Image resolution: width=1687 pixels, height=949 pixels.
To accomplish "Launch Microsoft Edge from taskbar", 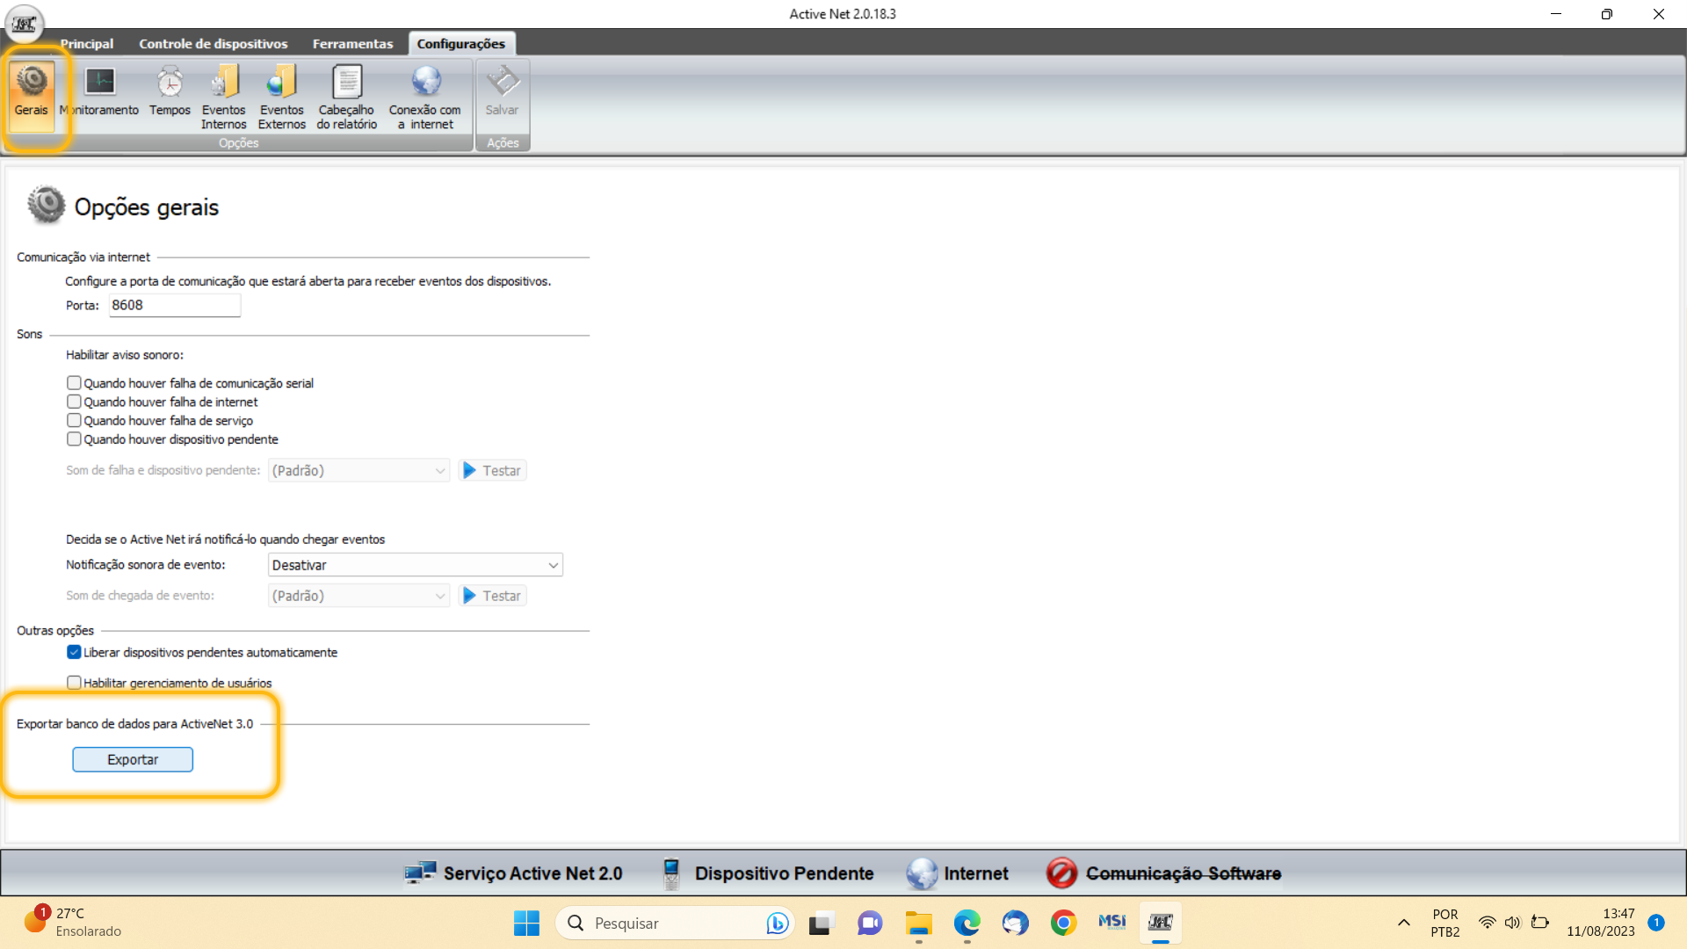I will [967, 924].
